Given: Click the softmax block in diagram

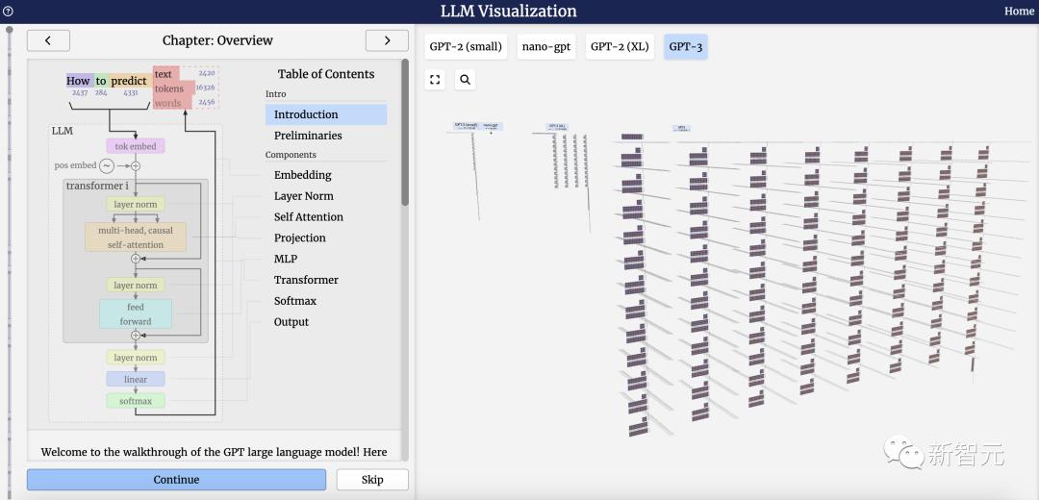Looking at the screenshot, I should (x=136, y=401).
